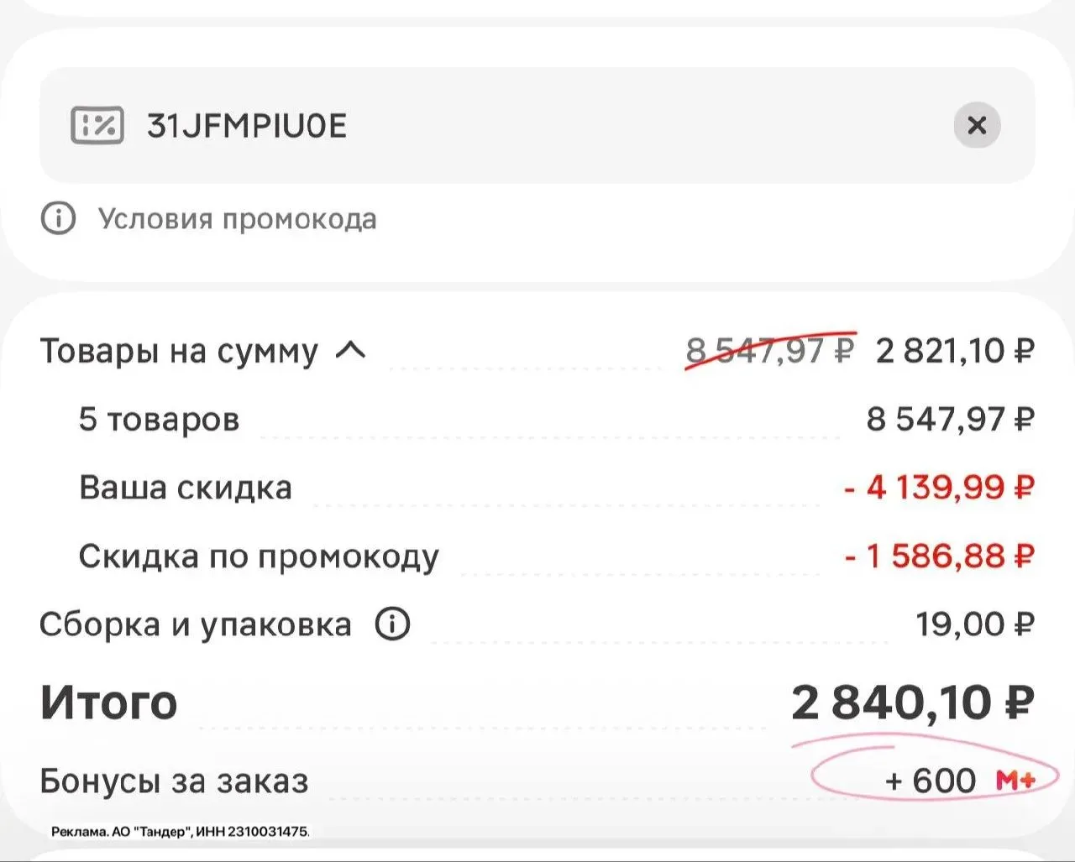The width and height of the screenshot is (1075, 862).
Task: Click the Реклама АО Тандер disclaimer text
Action: pyautogui.click(x=181, y=832)
